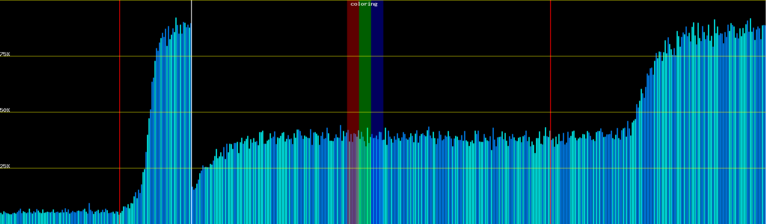Screen dimensions: 766x224
Task: Click the short bar just right of white line
Action: click(193, 205)
